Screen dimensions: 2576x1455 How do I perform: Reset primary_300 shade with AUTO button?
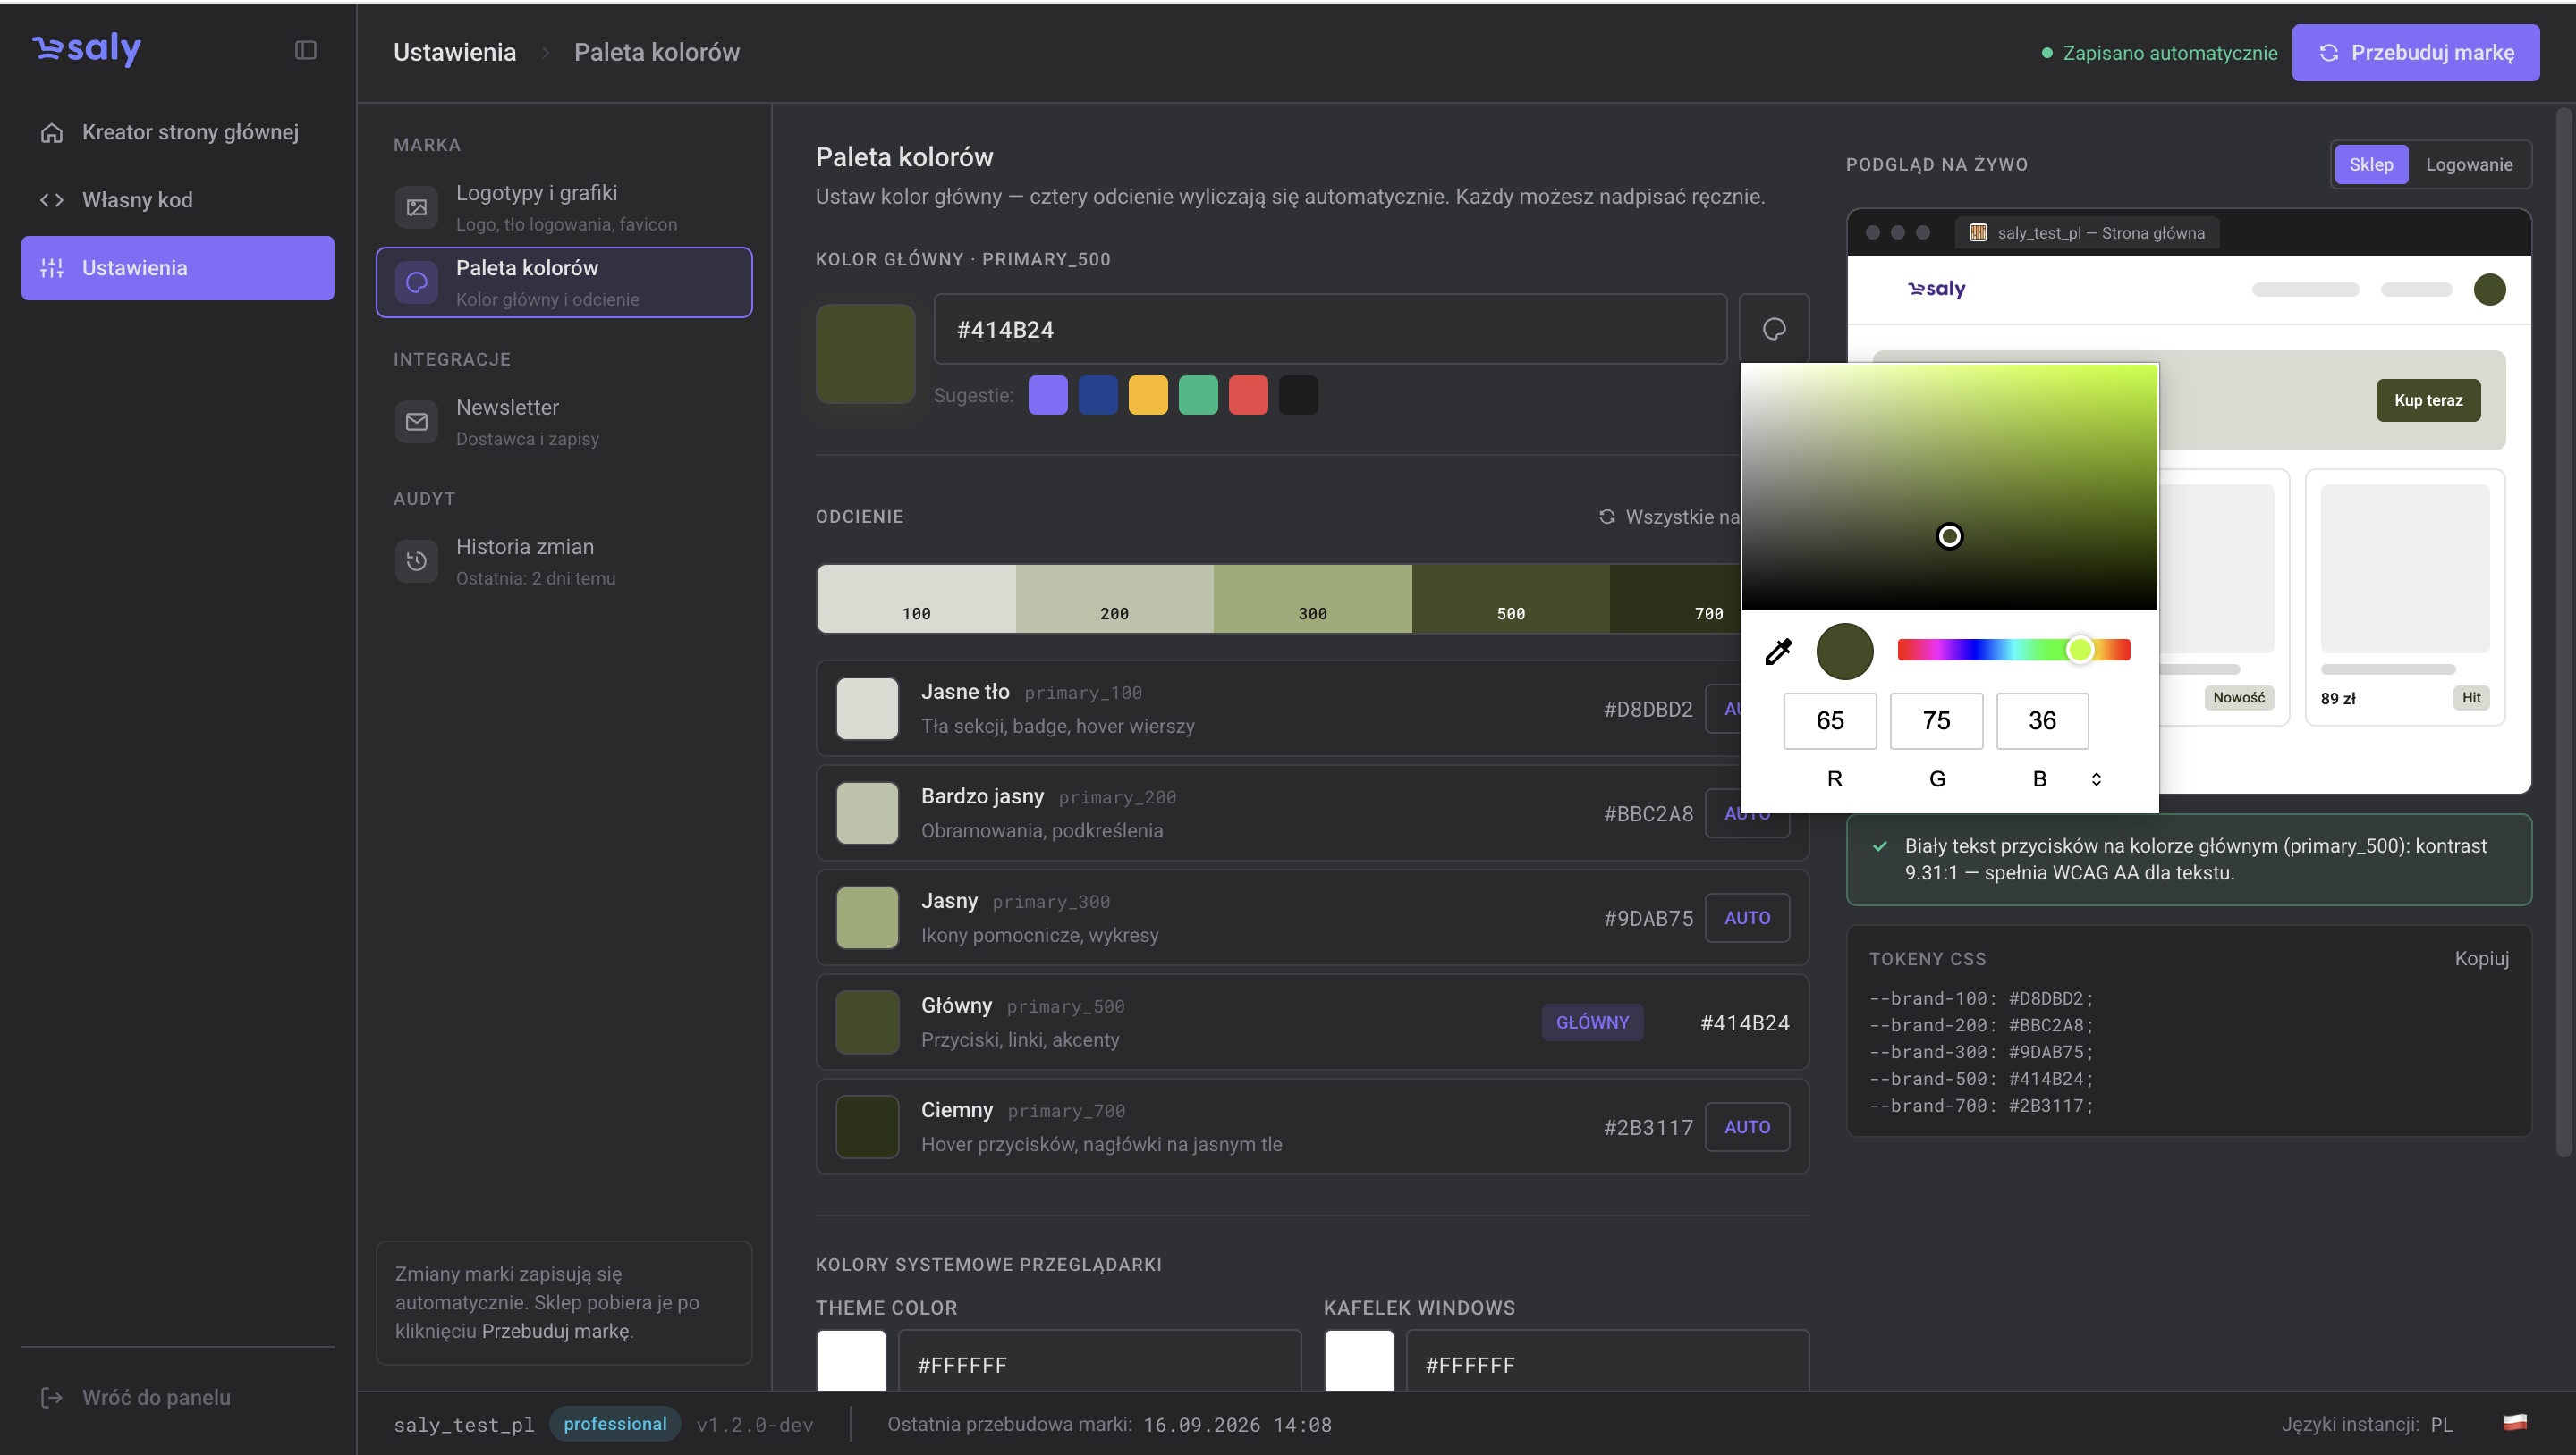(1747, 917)
